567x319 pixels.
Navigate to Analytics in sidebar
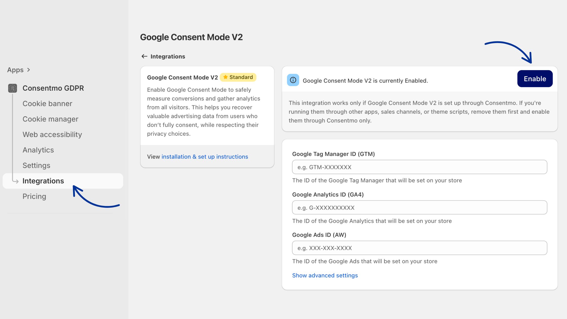(38, 150)
